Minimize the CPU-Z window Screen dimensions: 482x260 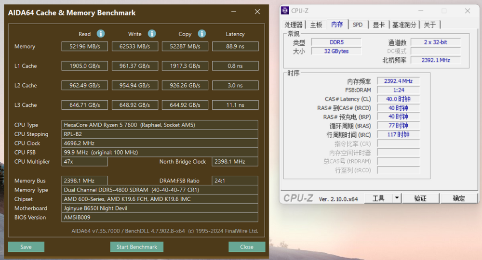point(421,11)
